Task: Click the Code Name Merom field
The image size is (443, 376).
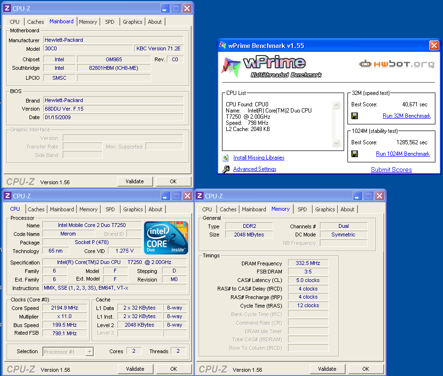Action: click(68, 234)
